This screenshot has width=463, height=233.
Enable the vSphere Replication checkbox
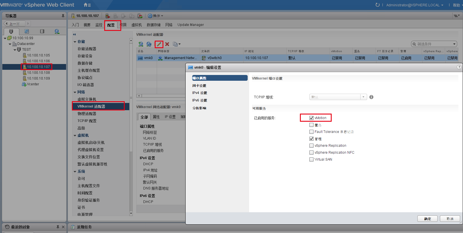point(311,146)
